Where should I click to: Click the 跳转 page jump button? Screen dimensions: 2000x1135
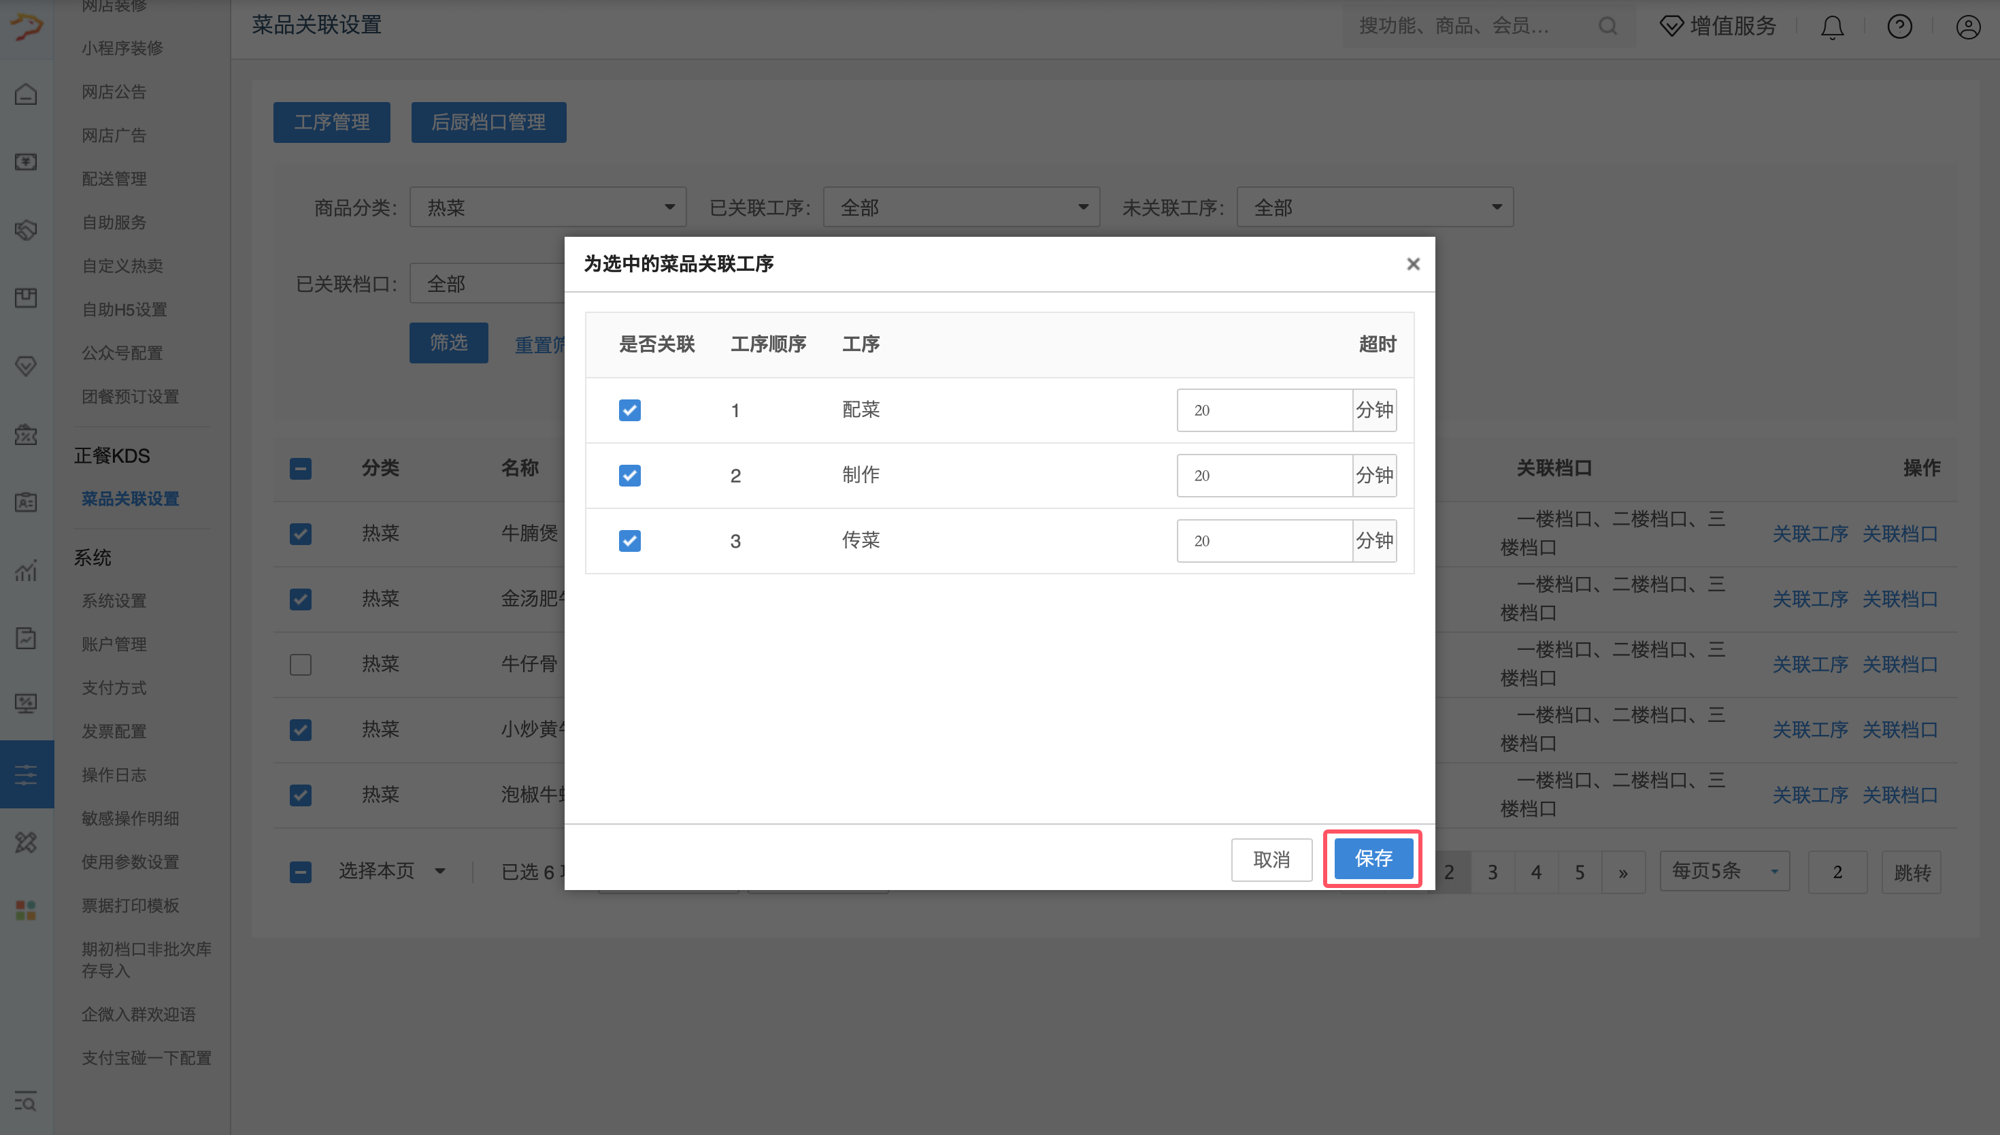pos(1912,872)
